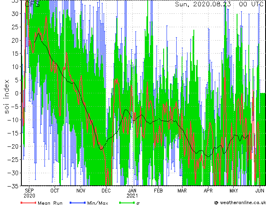Click the year '2020' under SEP
The height and width of the screenshot is (205, 266).
point(29,196)
